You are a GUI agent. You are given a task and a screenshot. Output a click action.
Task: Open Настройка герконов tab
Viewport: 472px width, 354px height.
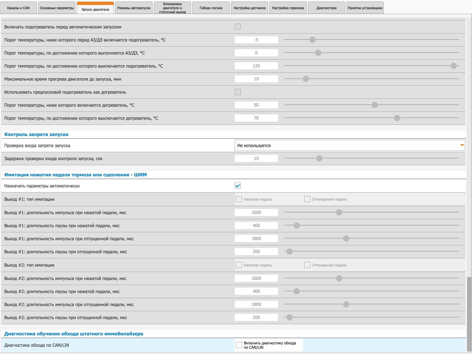pyautogui.click(x=288, y=8)
